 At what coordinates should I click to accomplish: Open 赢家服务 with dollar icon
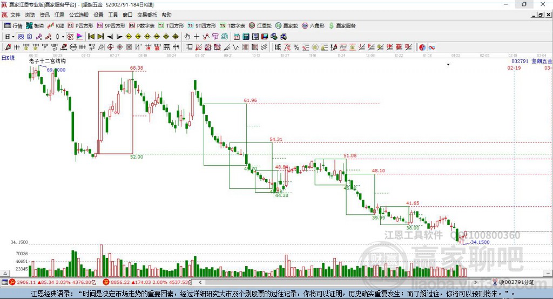click(x=342, y=26)
